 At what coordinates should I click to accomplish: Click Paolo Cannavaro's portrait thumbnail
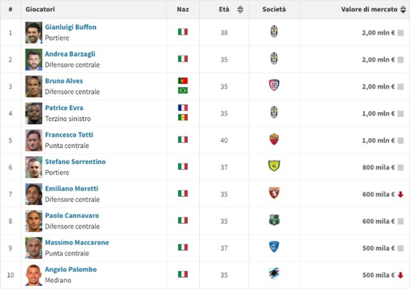[x=34, y=221]
